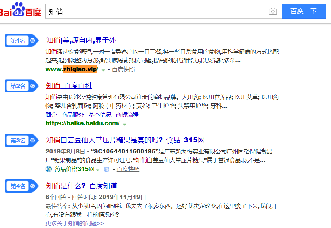Click the Baidu logo

tap(20, 10)
